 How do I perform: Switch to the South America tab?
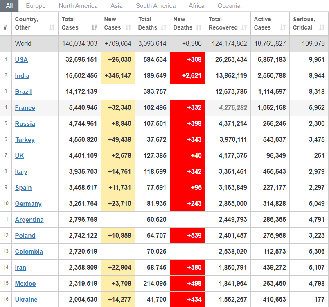point(155,6)
